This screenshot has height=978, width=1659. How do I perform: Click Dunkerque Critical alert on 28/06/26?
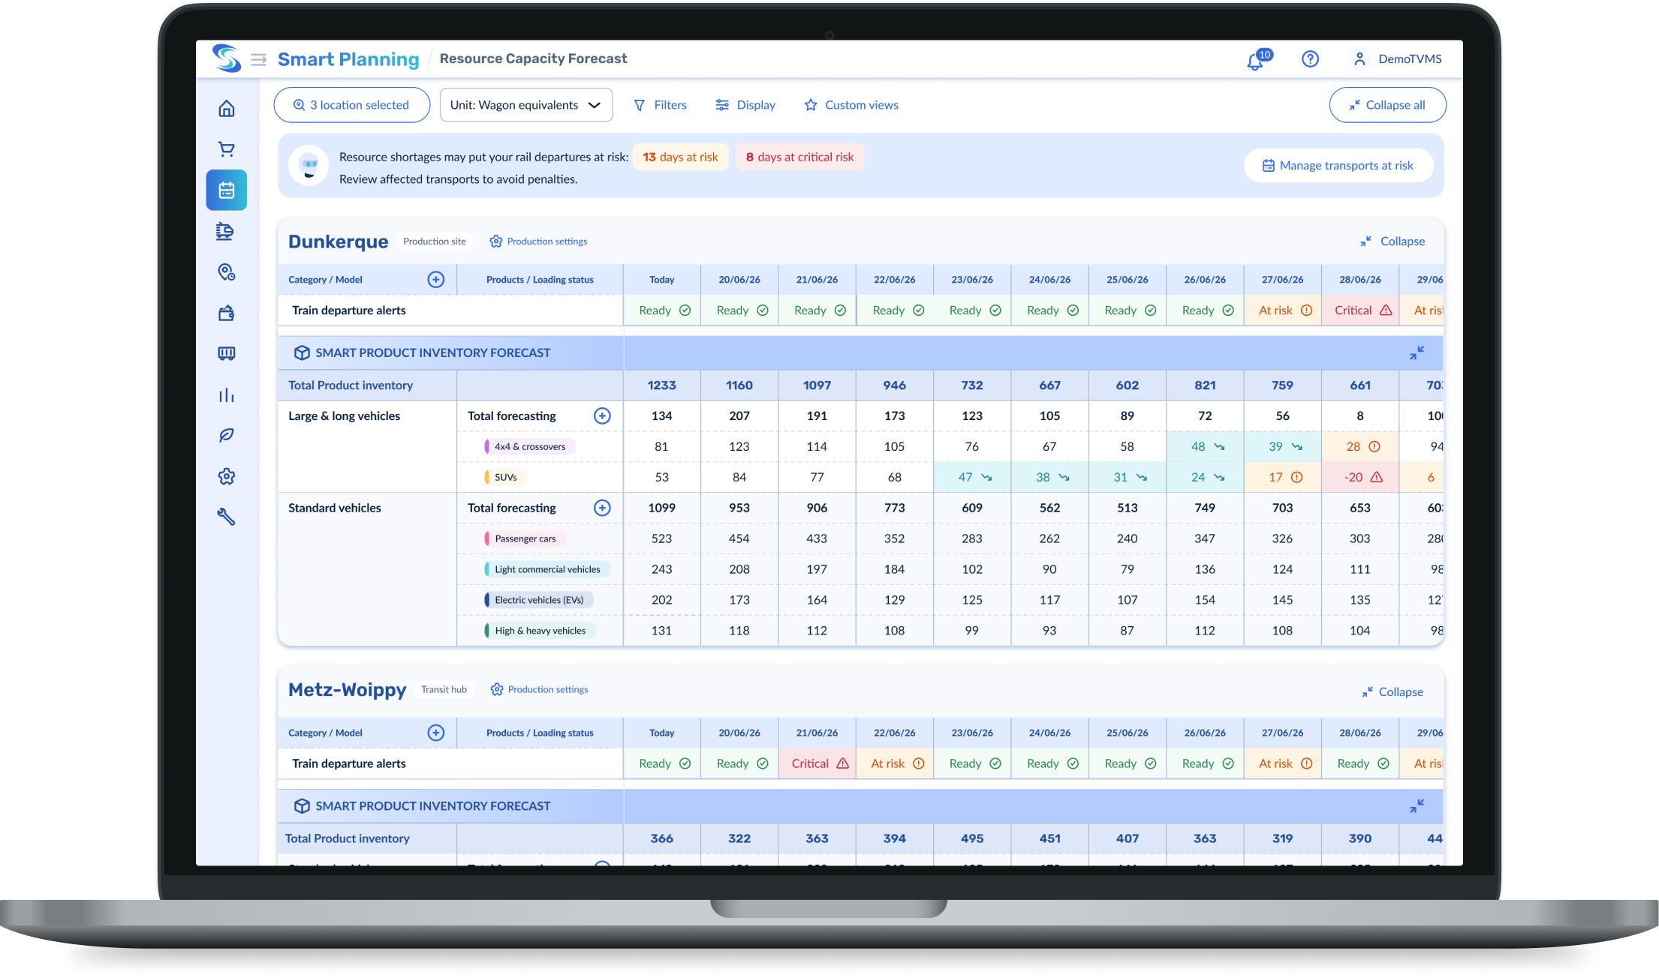[1360, 310]
